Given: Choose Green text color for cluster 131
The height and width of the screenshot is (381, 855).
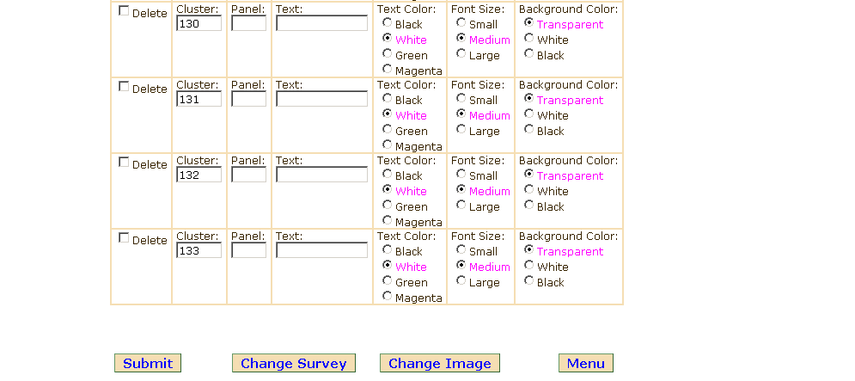Looking at the screenshot, I should (x=388, y=130).
